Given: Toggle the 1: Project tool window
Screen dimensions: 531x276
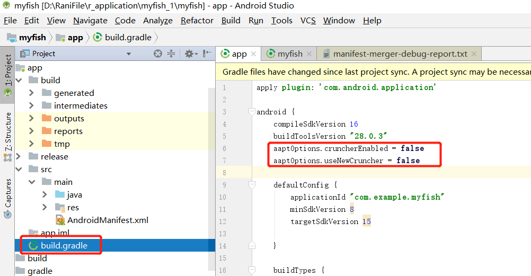Looking at the screenshot, I should pyautogui.click(x=7, y=75).
